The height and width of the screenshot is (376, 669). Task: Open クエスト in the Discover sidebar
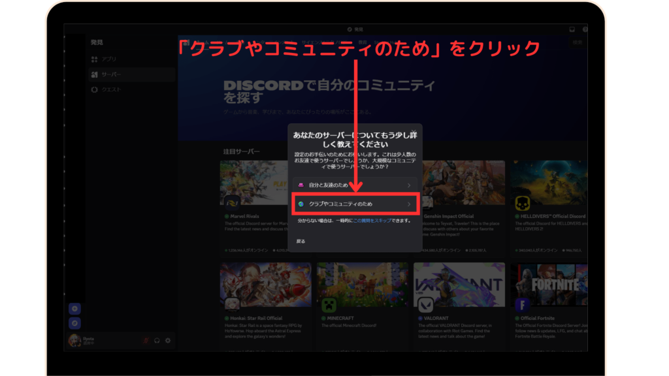[131, 89]
